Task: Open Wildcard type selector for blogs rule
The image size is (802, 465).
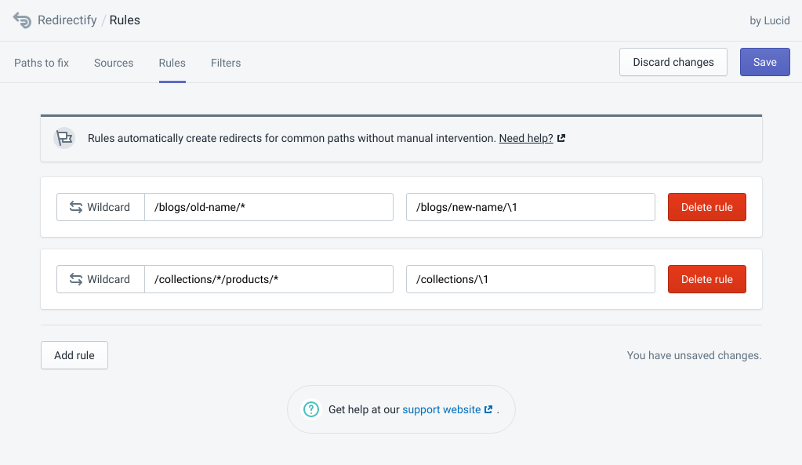Action: click(x=101, y=207)
